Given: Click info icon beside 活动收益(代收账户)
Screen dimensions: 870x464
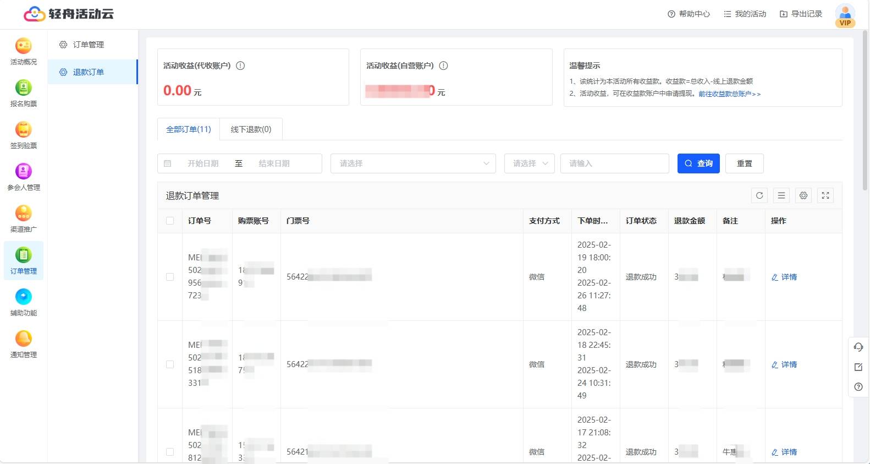Looking at the screenshot, I should [x=240, y=65].
